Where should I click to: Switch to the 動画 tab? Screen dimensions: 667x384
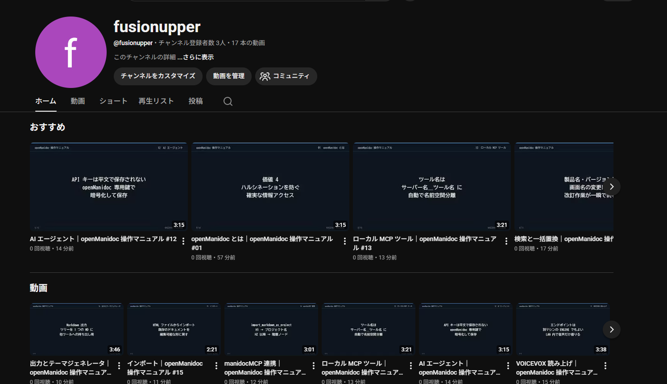pos(78,101)
